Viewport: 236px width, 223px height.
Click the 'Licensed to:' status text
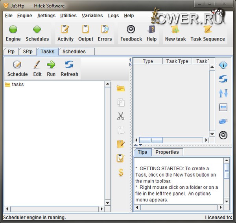[219, 217]
